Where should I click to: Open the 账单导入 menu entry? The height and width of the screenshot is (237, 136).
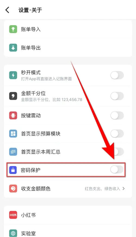pyautogui.click(x=68, y=29)
